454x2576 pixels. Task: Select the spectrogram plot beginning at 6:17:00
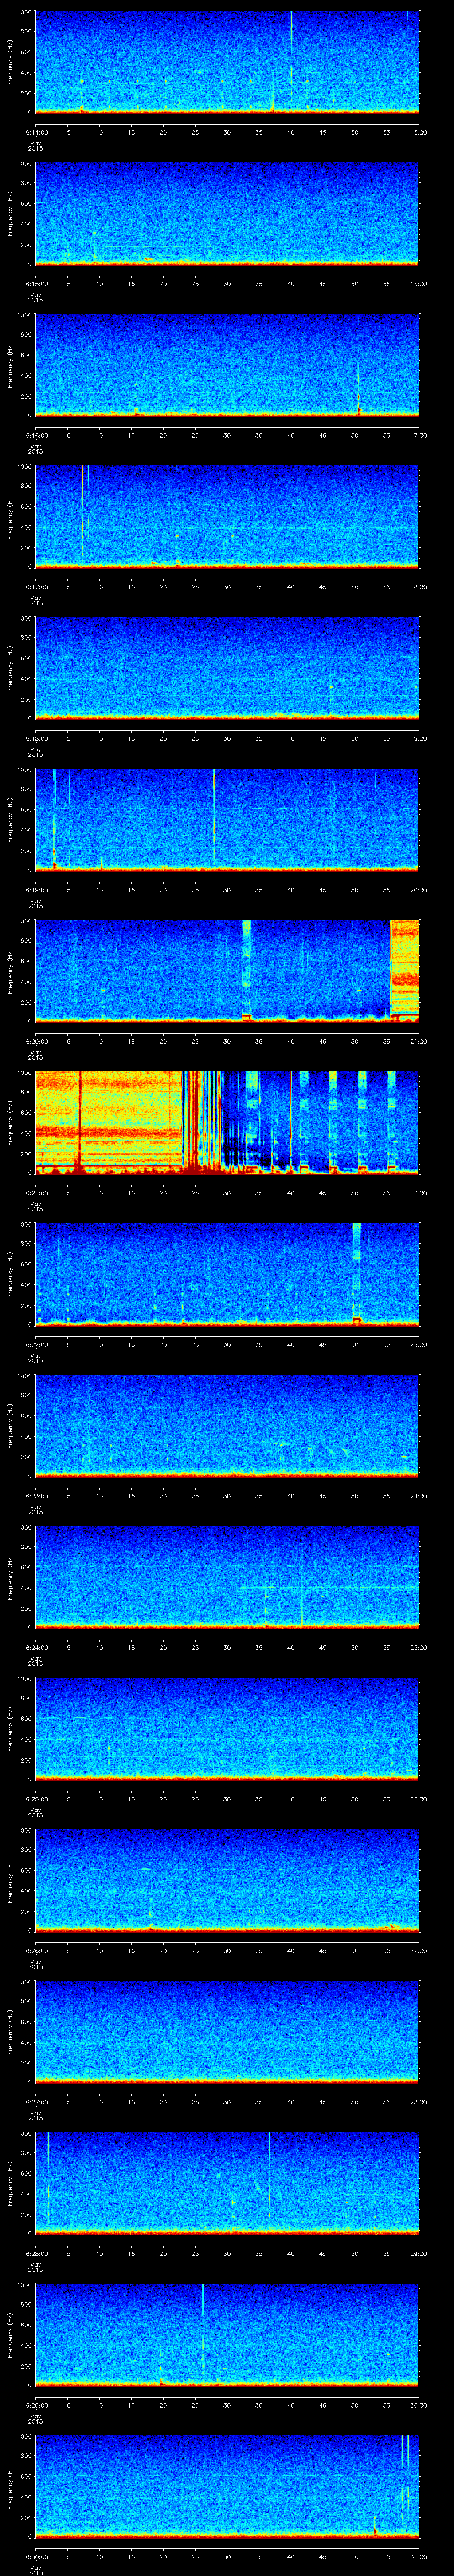227,517
